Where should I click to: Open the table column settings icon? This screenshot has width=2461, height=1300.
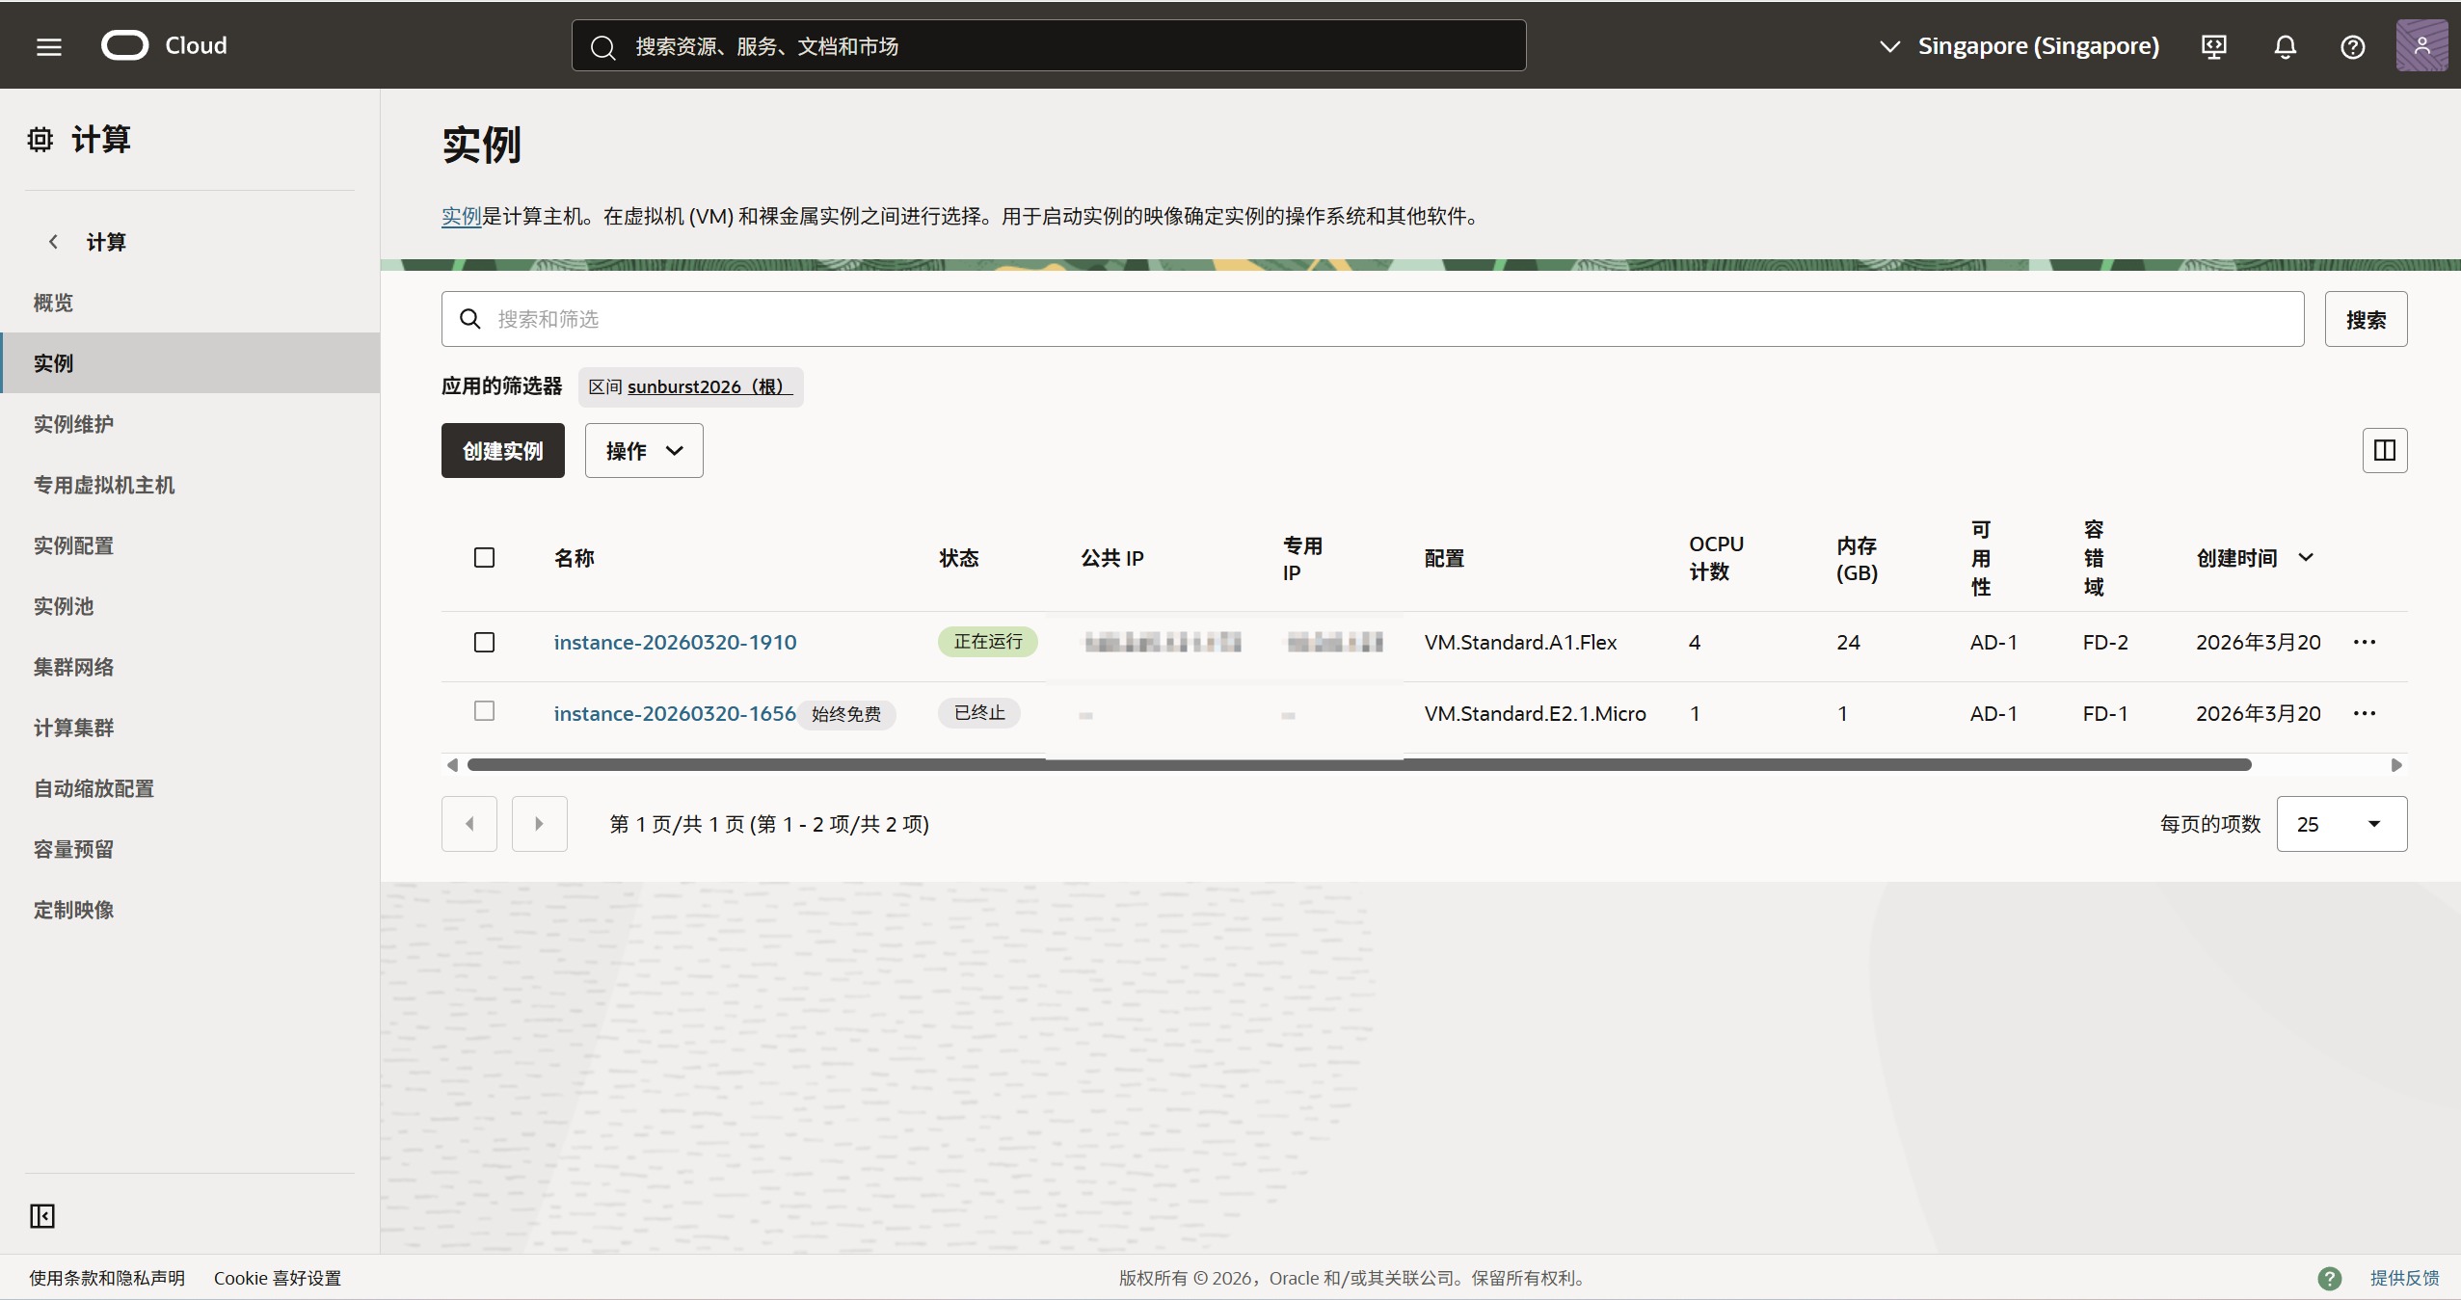tap(2384, 450)
